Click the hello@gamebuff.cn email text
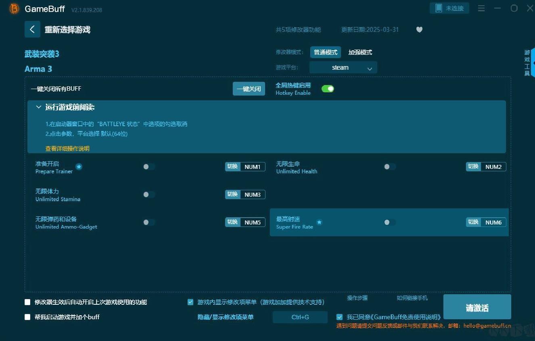535x341 pixels. click(487, 326)
